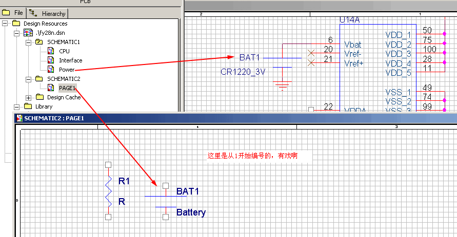Click the Interface page icon

pyautogui.click(x=51, y=60)
